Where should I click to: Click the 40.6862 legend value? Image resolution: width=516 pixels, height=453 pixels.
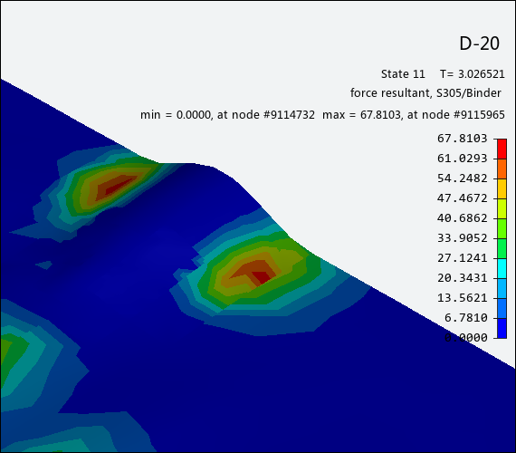(x=462, y=218)
